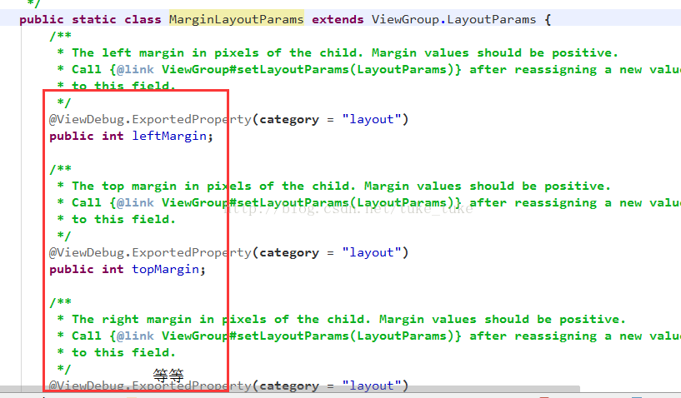
Task: Click 'int' keyword before leftMargin
Action: [113, 137]
